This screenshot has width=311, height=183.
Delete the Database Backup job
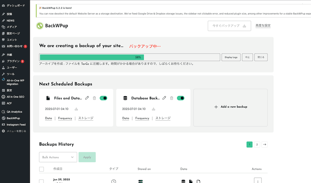[172, 98]
